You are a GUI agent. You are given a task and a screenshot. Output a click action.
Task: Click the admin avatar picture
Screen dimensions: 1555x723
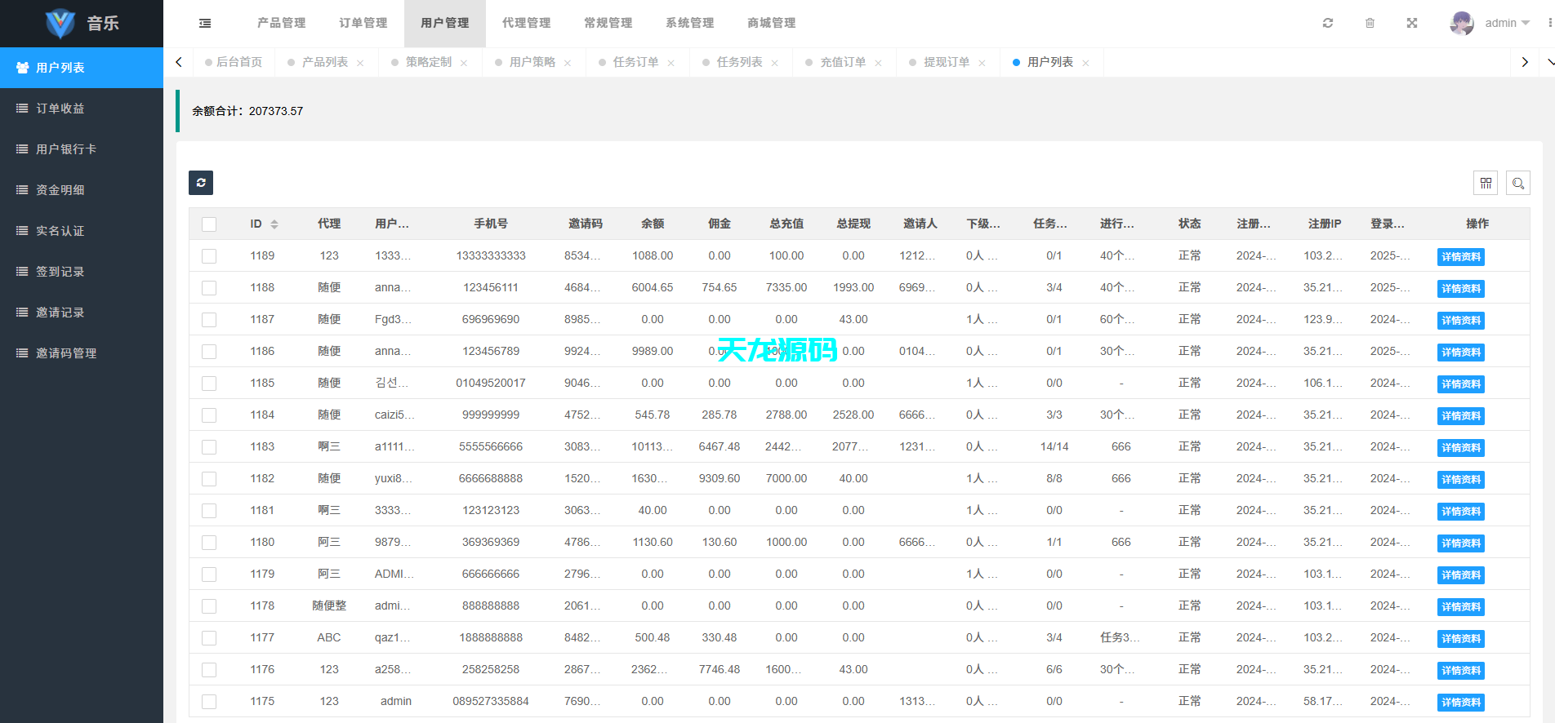coord(1462,23)
